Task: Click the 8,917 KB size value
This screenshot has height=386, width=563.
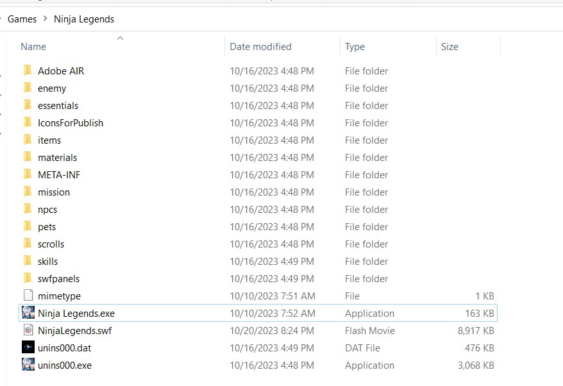Action: (476, 331)
